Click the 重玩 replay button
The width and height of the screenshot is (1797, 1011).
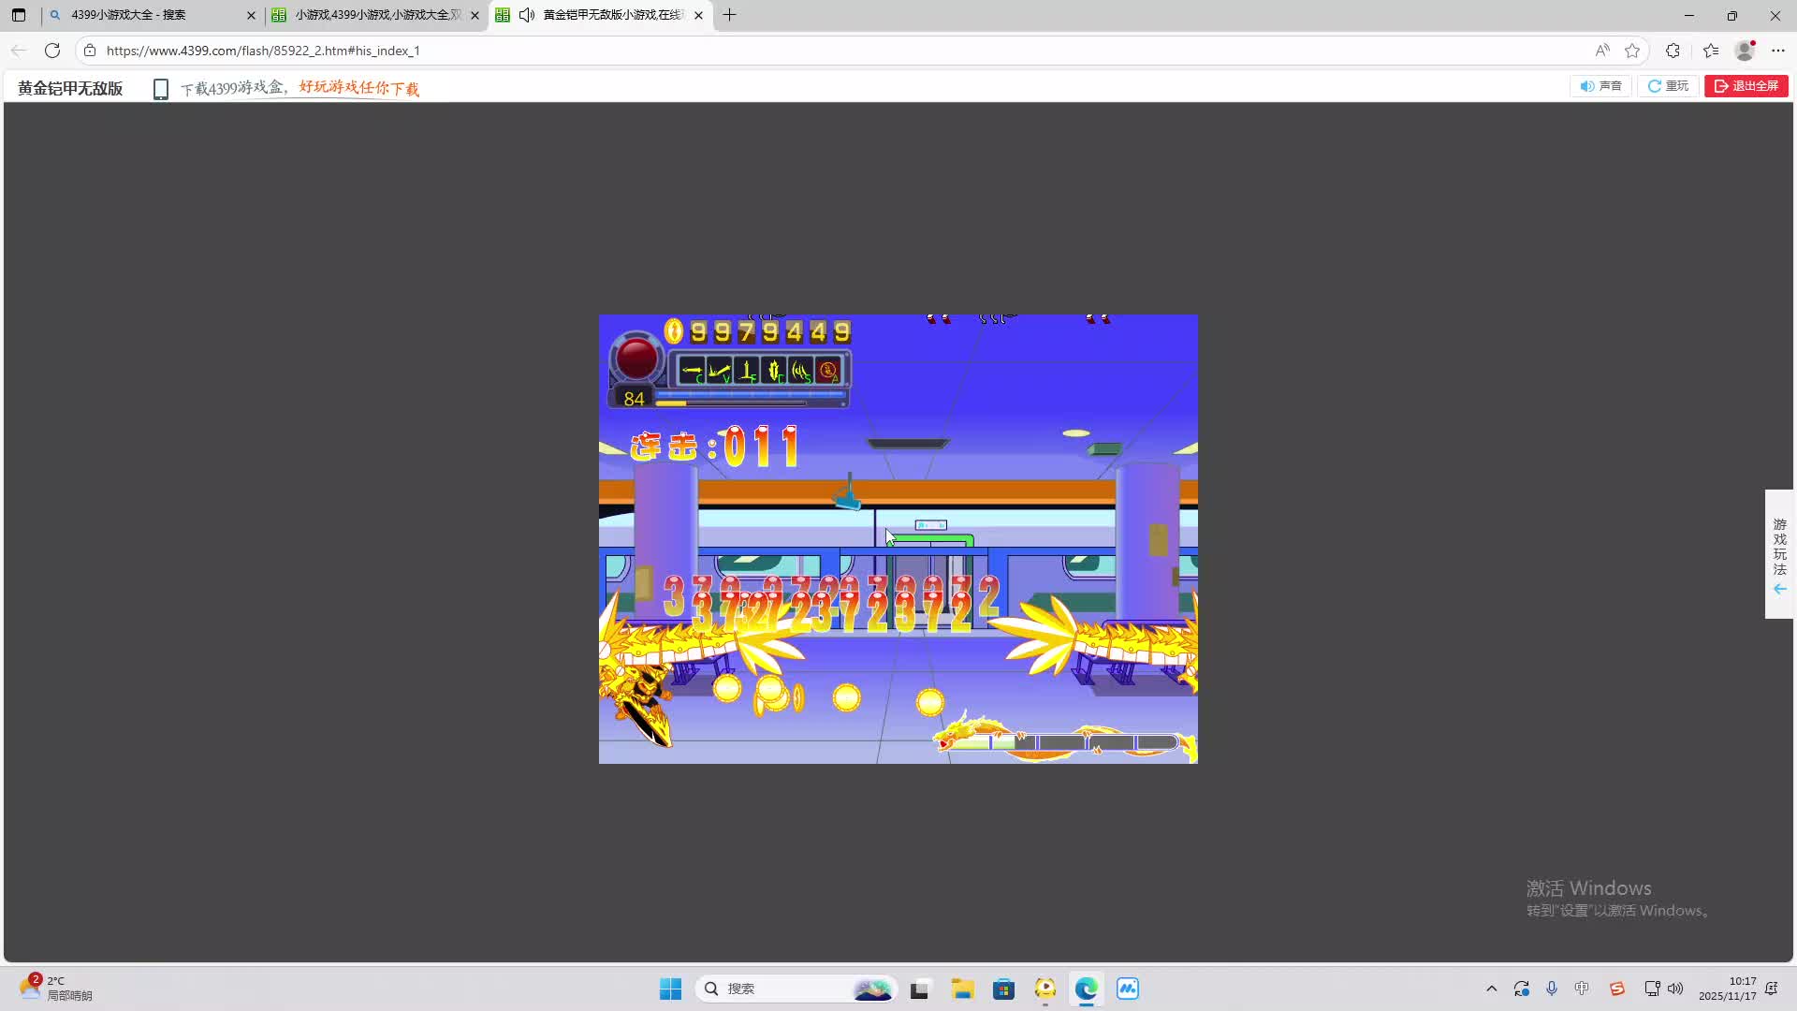(1668, 86)
